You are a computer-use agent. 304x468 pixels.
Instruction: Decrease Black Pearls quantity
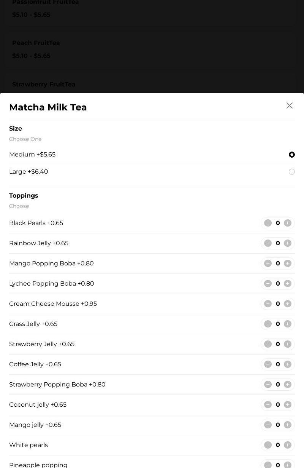(268, 223)
